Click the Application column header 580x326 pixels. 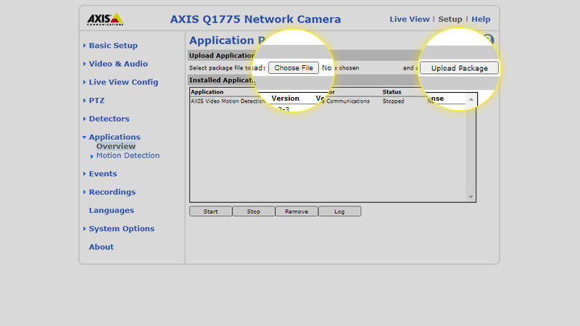tap(207, 92)
